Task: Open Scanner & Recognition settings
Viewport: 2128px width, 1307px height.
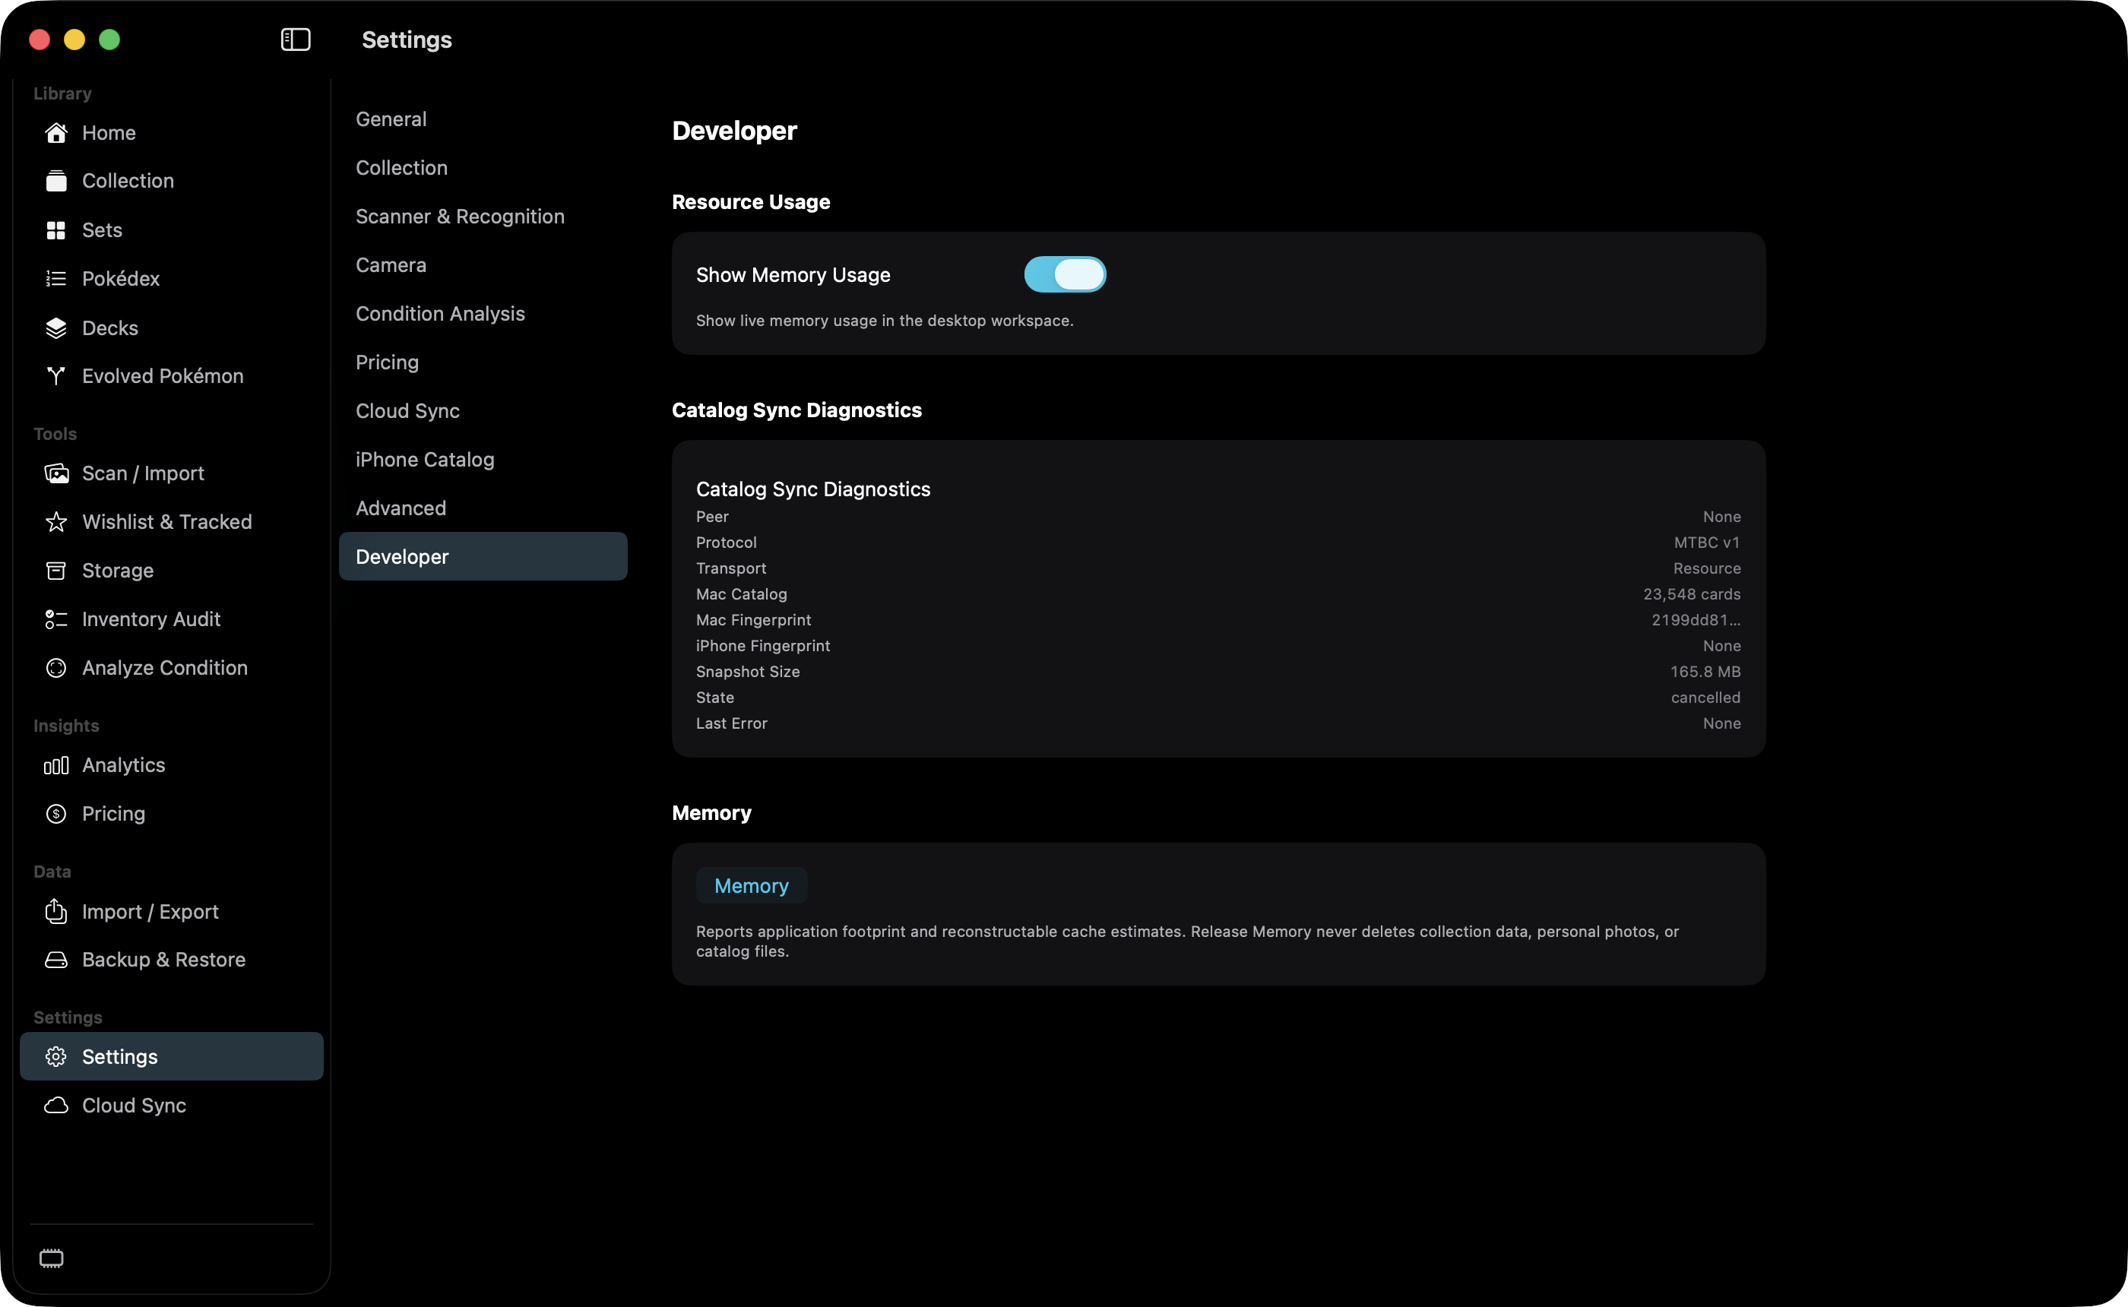Action: click(483, 216)
